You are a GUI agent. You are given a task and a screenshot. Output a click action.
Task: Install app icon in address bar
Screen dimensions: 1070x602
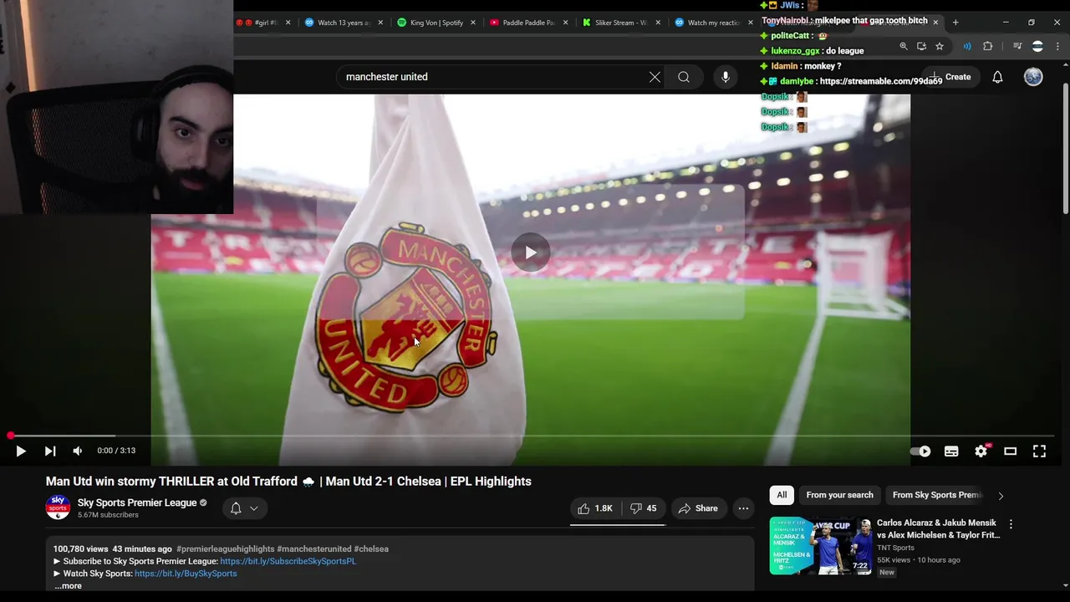(x=921, y=46)
